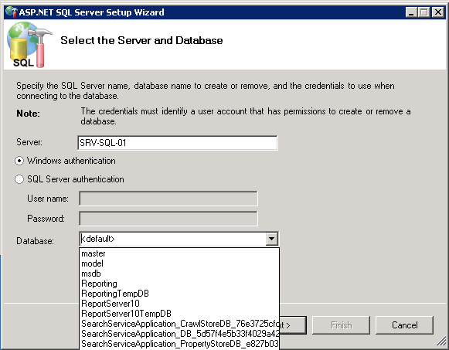
Task: Click the title bar application icon
Action: (12, 12)
